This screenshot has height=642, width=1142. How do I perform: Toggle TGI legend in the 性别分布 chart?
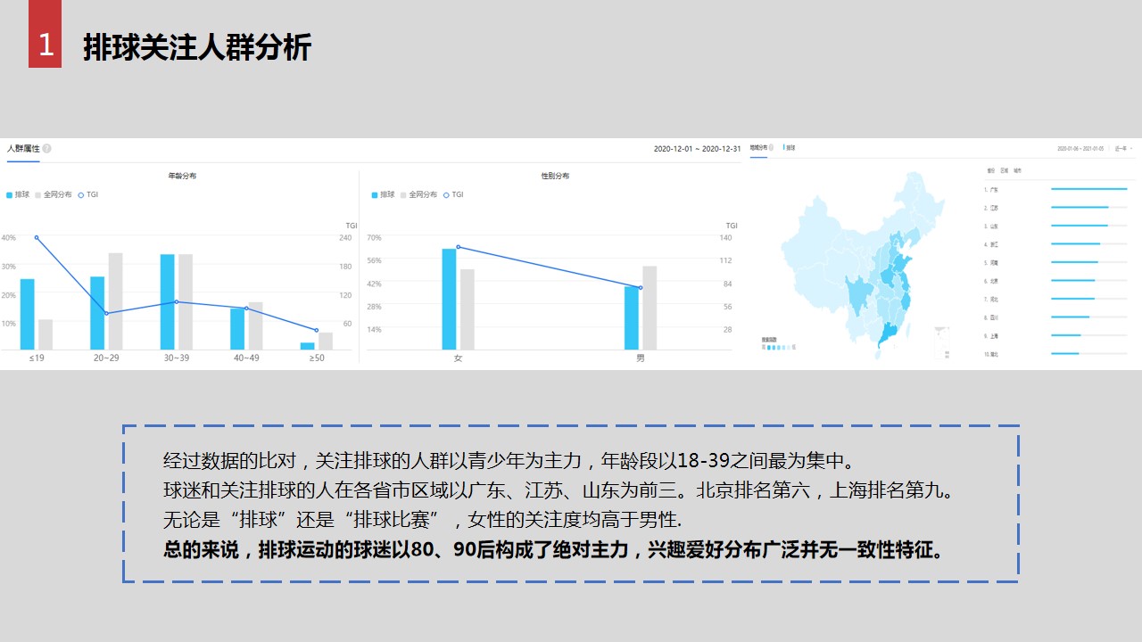(453, 194)
